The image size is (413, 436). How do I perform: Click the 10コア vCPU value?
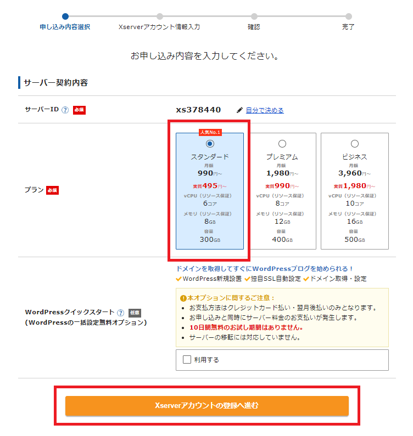(355, 203)
